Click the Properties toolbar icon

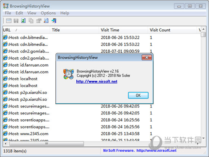(x=9, y=21)
